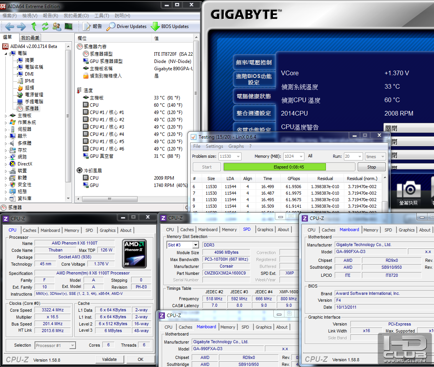Click the GFlops column header in LinX
Viewport: 434px width, 367px height.
click(x=294, y=179)
